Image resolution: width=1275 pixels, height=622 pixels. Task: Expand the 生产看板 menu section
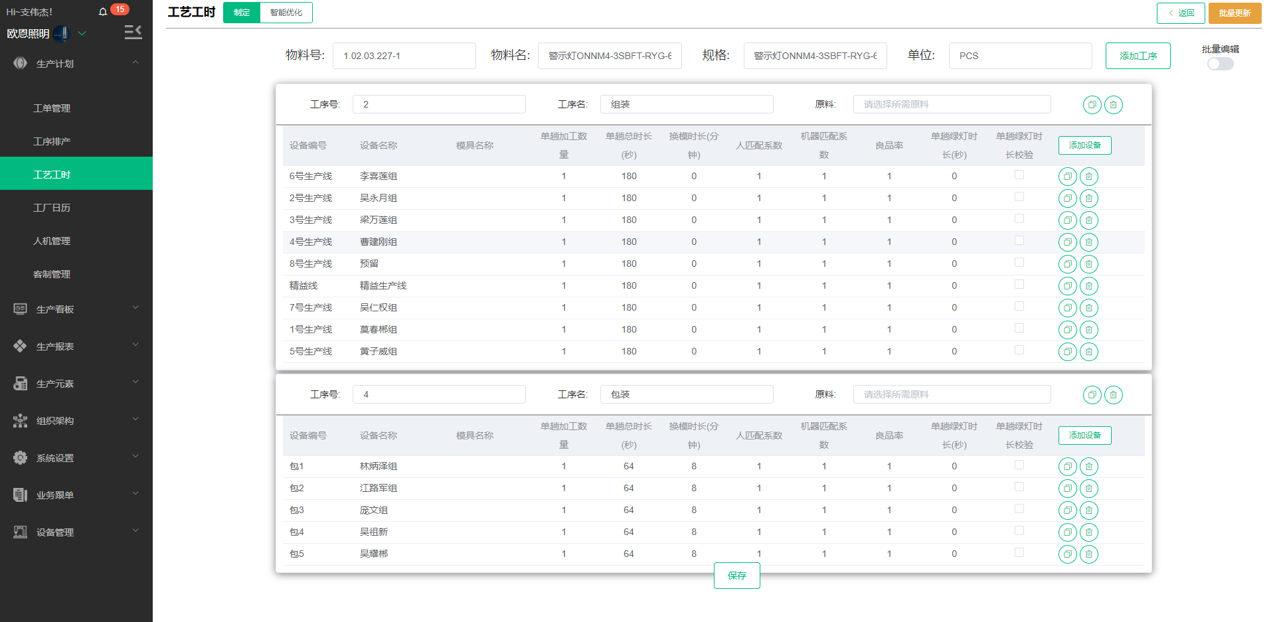[x=135, y=307]
